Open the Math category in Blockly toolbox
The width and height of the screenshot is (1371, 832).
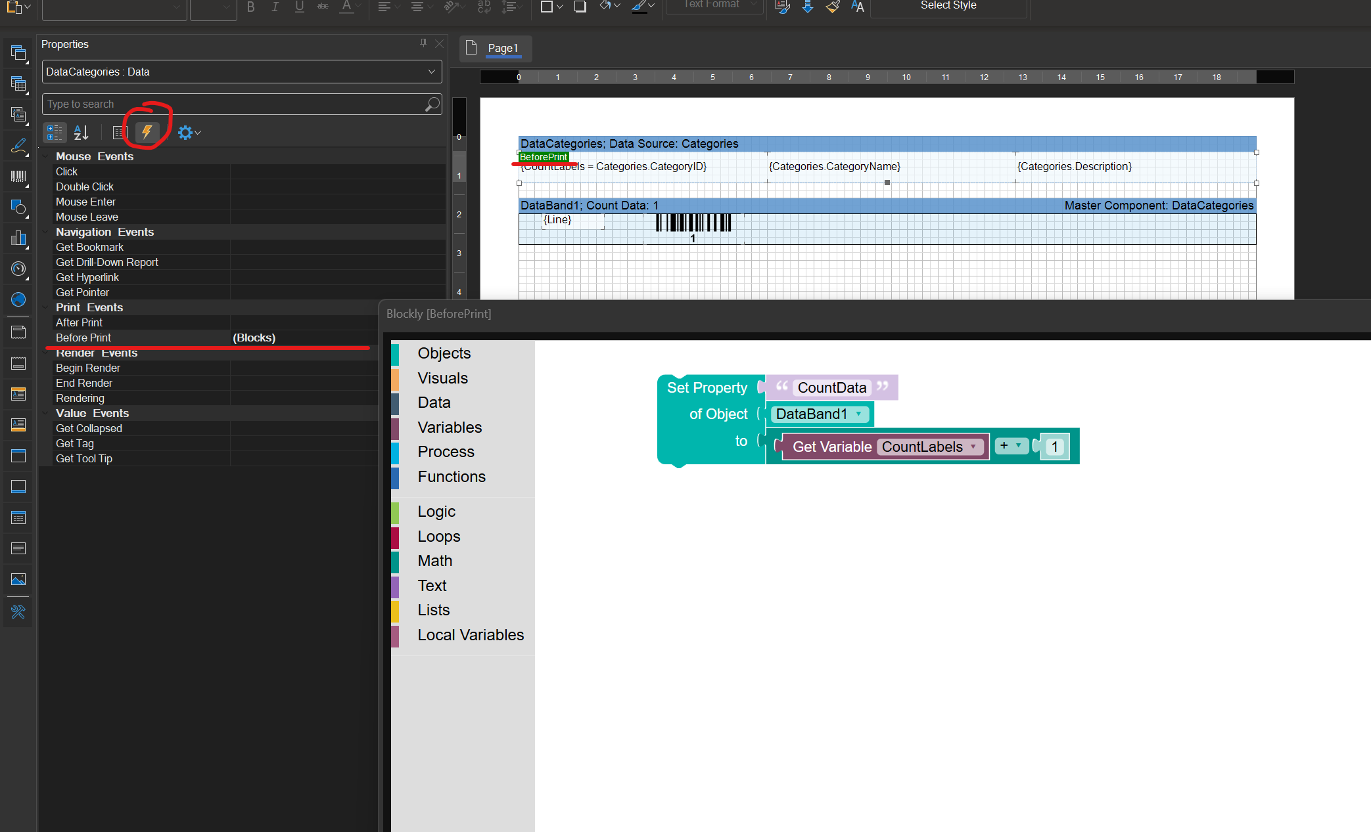(x=434, y=561)
